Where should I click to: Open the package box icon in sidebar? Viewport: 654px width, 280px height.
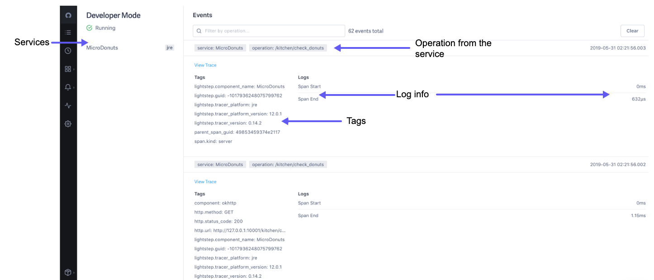pyautogui.click(x=68, y=272)
